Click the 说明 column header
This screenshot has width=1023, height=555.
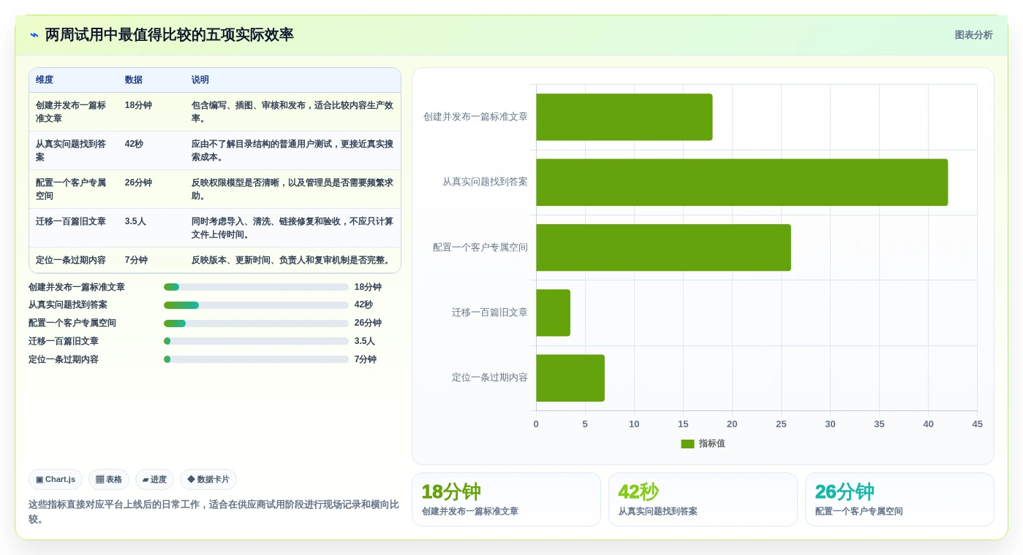click(x=200, y=80)
